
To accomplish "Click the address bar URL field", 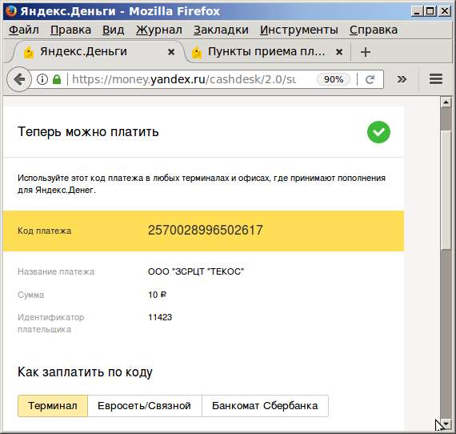I will tap(184, 79).
